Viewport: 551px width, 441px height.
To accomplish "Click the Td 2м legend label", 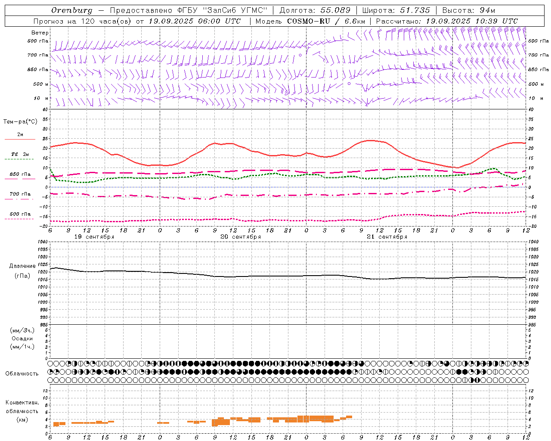I will [x=20, y=154].
